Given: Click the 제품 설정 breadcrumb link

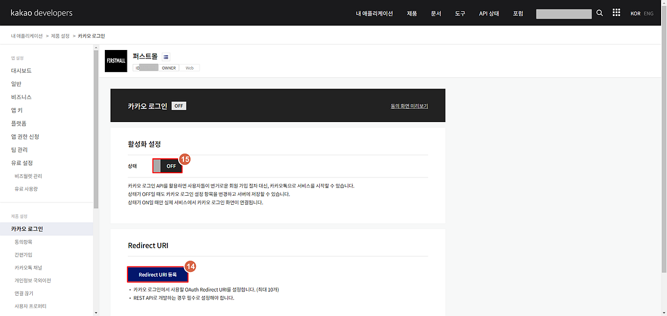Looking at the screenshot, I should click(x=60, y=36).
